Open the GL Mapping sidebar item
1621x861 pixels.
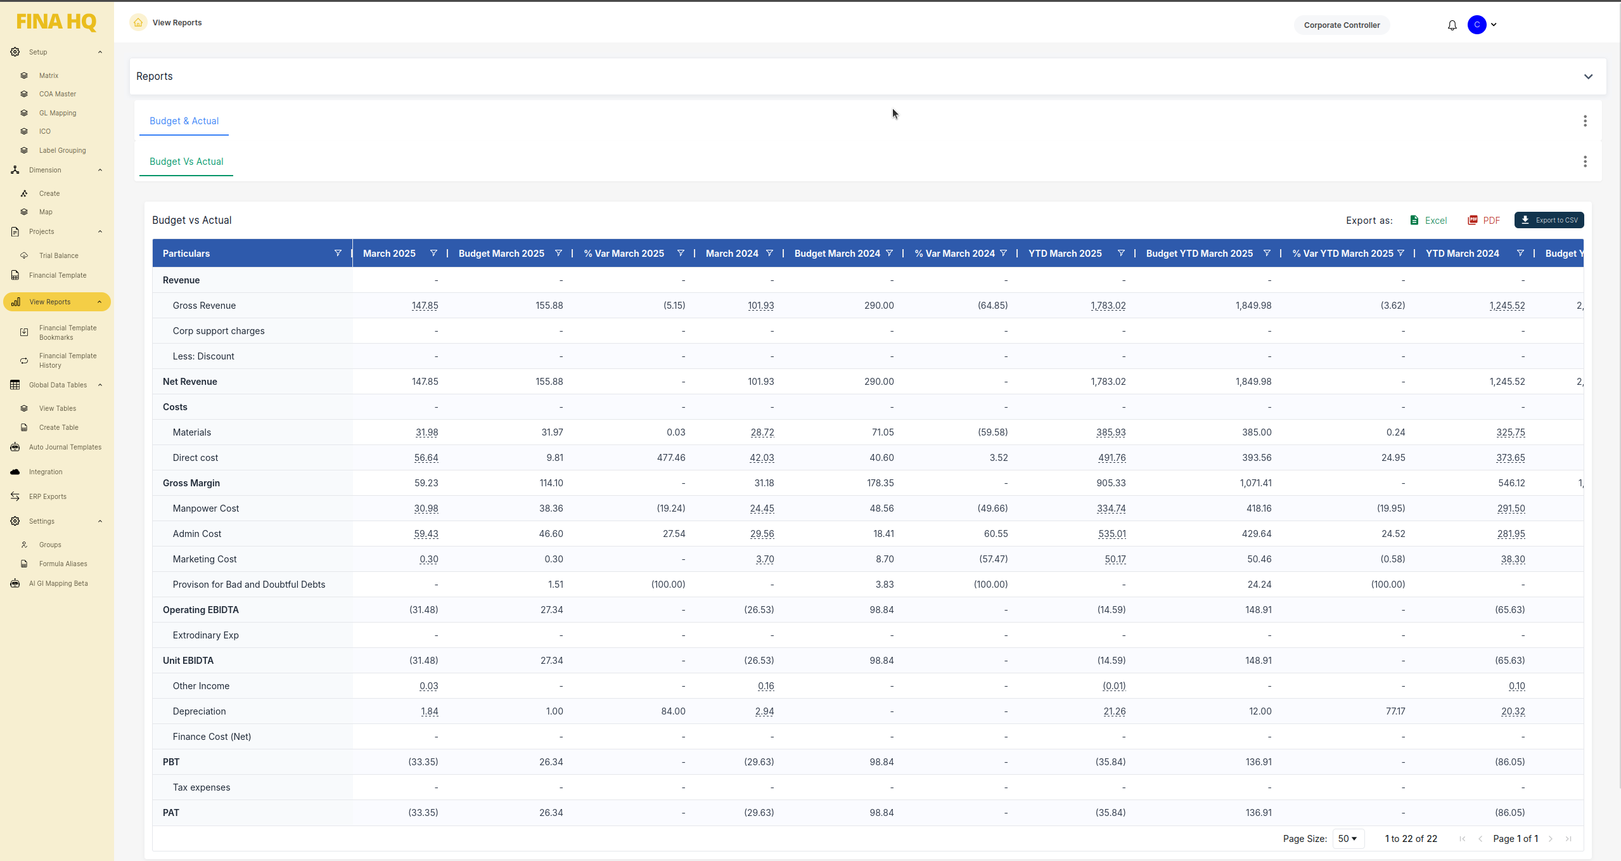pyautogui.click(x=57, y=113)
